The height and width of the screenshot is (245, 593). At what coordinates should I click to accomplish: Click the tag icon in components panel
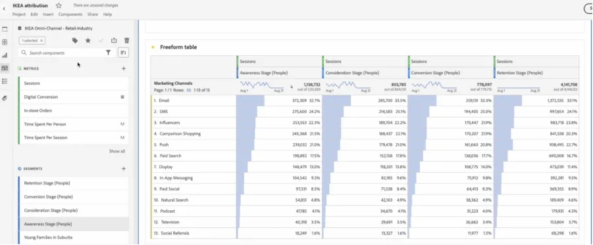(x=75, y=40)
